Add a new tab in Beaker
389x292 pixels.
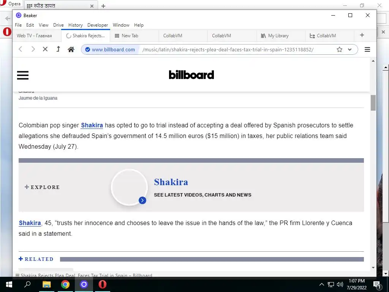coord(362,35)
